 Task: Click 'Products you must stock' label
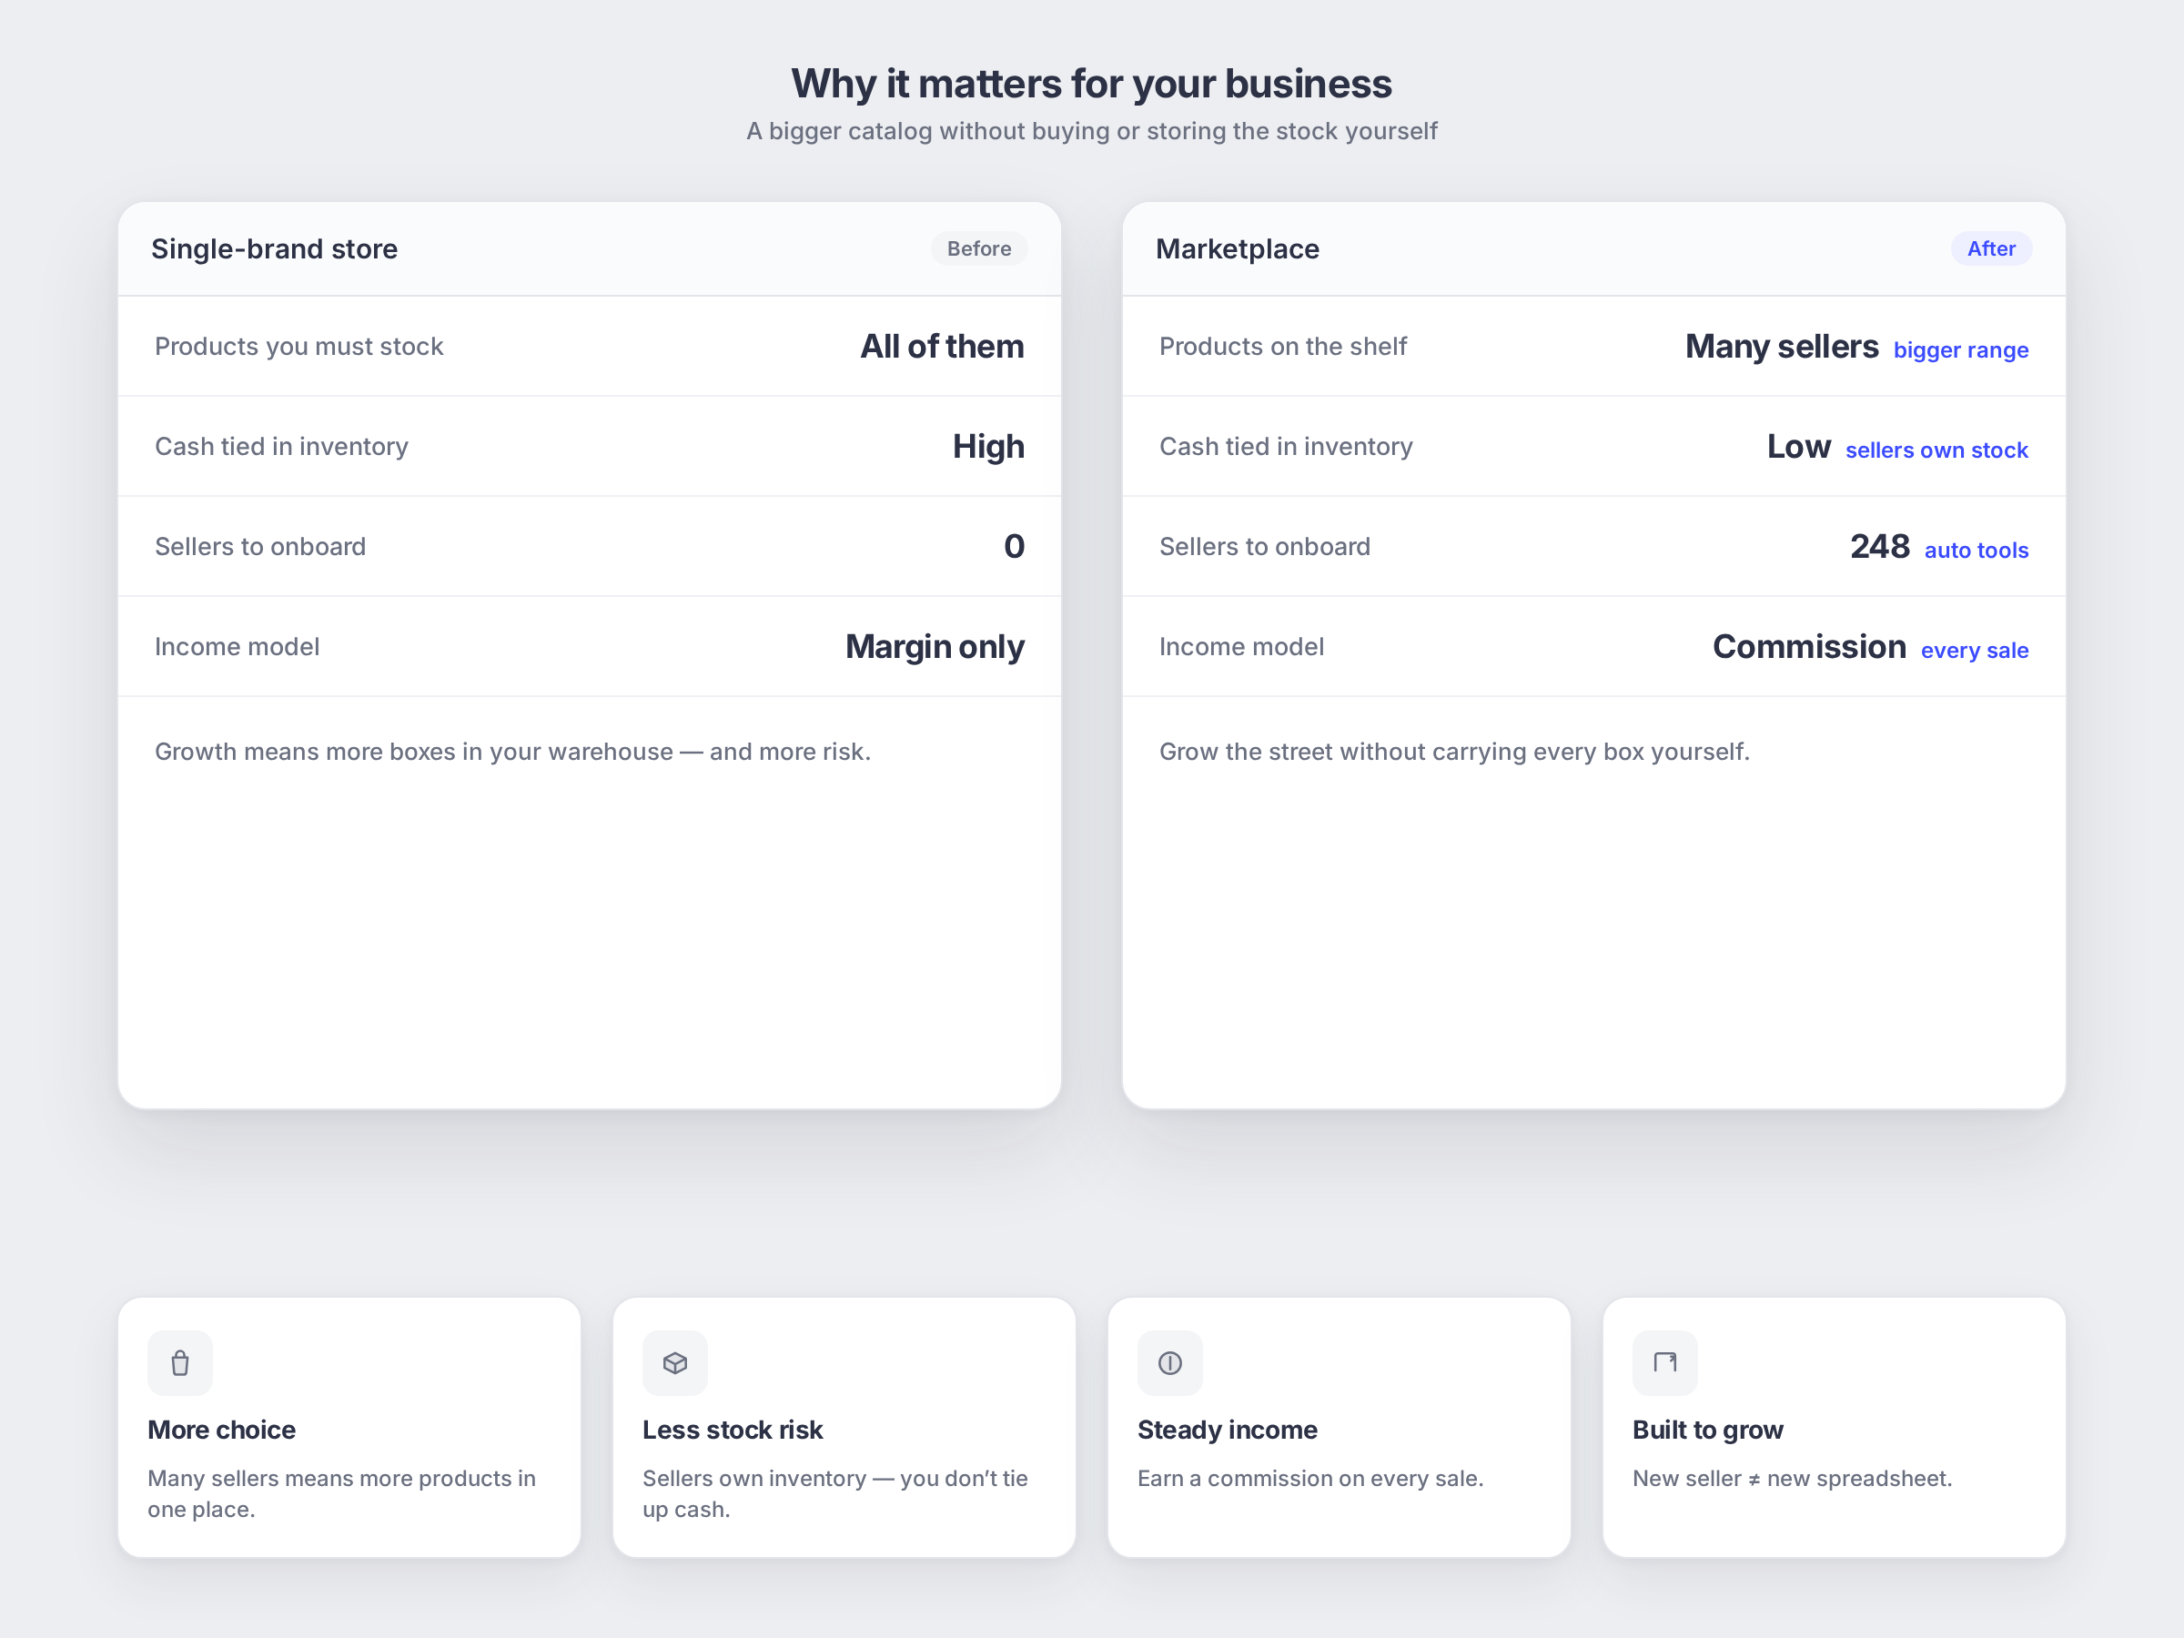pos(299,347)
